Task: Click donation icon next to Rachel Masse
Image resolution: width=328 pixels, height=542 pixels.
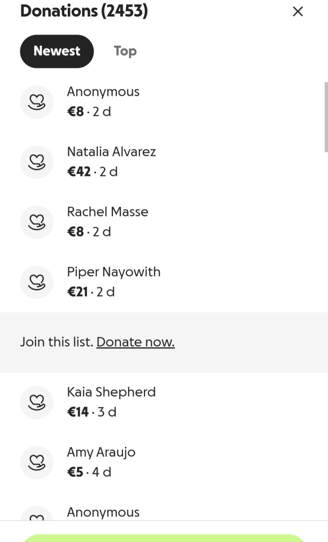Action: click(37, 222)
